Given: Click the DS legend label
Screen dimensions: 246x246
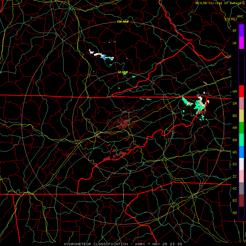Looking at the screenshot, I should (235, 164).
